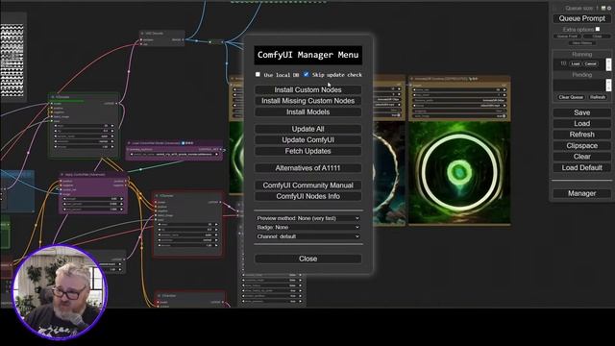Click the Queue Prompt button
615x346 pixels.
(x=582, y=18)
